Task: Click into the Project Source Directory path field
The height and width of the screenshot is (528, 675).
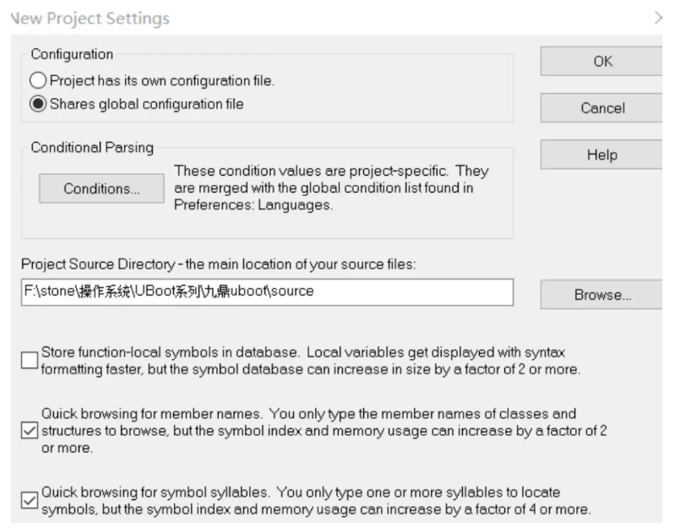Action: (268, 291)
